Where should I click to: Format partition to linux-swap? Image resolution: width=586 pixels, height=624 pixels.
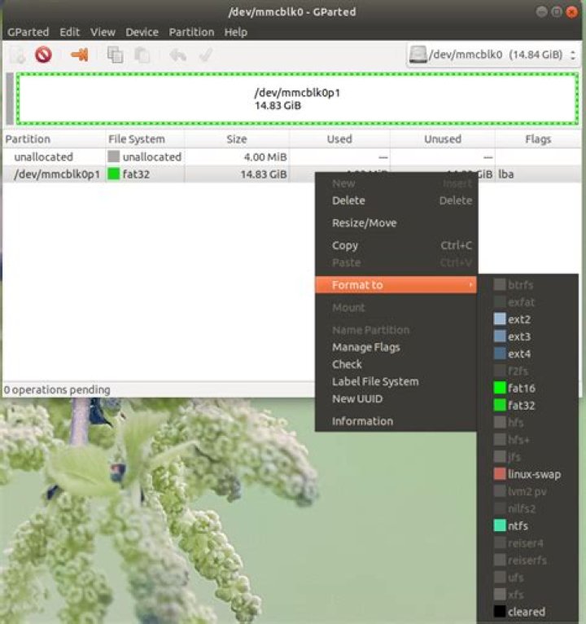tap(528, 474)
